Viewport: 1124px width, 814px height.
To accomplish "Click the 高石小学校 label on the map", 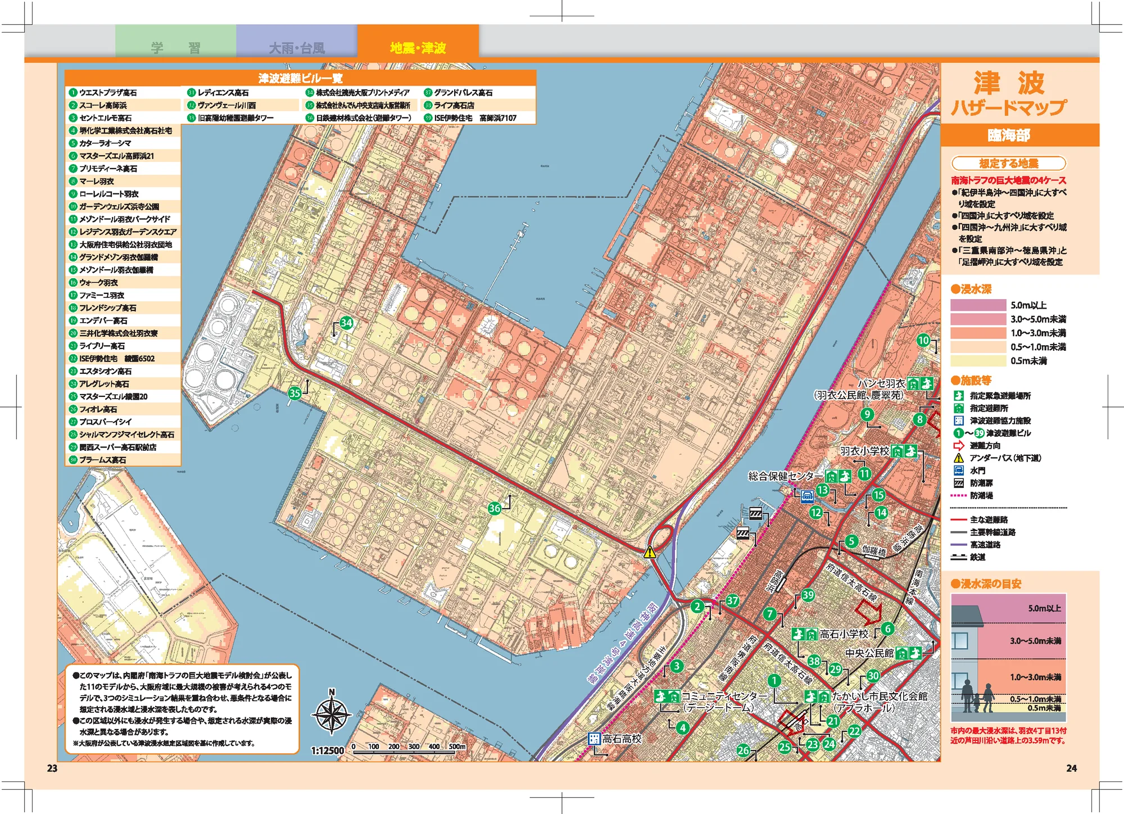I will (x=844, y=634).
